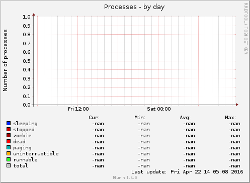Click the sleeping row Cur '-nan' value

[98, 124]
